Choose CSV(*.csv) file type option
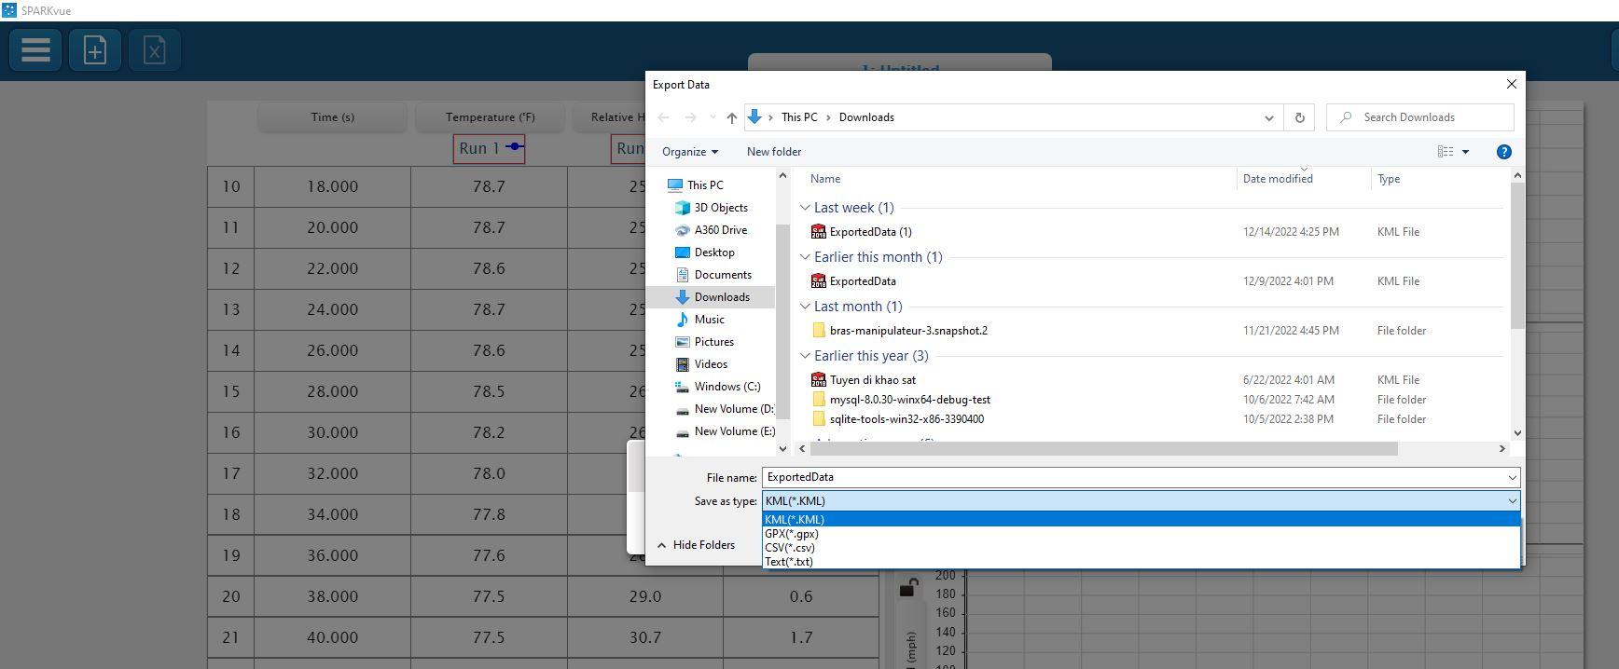 pos(1141,548)
